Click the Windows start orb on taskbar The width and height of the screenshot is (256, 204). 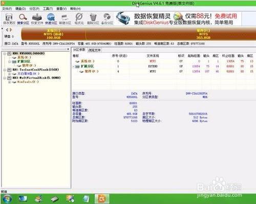coord(7,199)
